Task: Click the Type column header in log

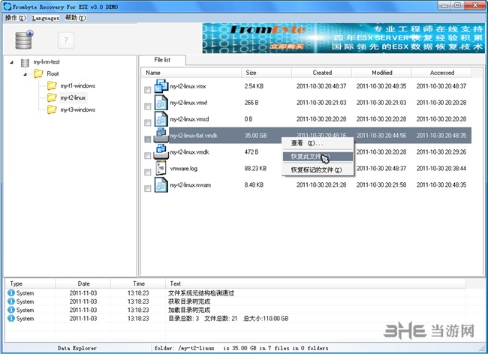Action: [x=30, y=283]
